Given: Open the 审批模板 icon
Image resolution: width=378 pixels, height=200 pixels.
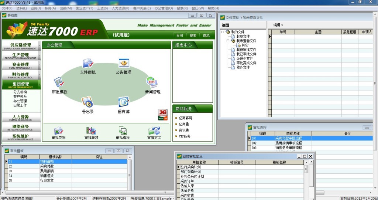Looking at the screenshot, I should 59,82.
